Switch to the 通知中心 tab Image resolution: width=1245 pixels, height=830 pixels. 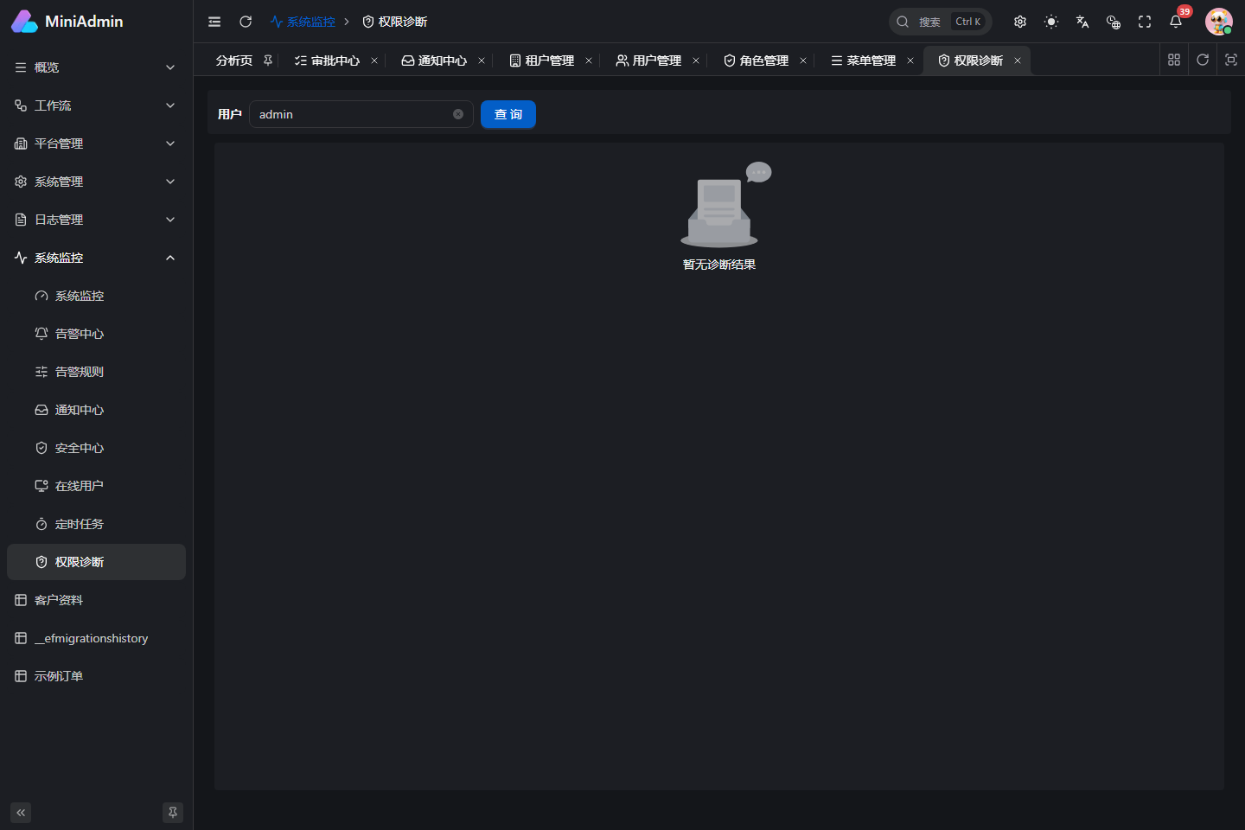click(x=434, y=61)
